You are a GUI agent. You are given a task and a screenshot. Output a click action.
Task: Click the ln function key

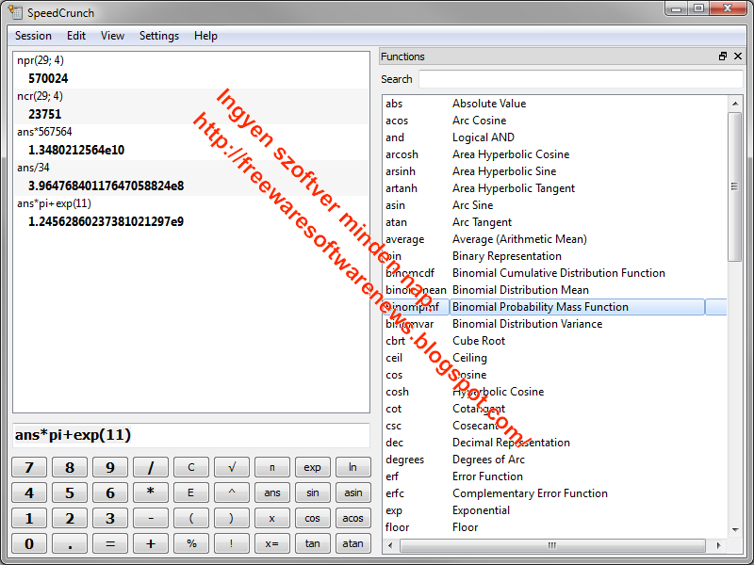pyautogui.click(x=352, y=467)
